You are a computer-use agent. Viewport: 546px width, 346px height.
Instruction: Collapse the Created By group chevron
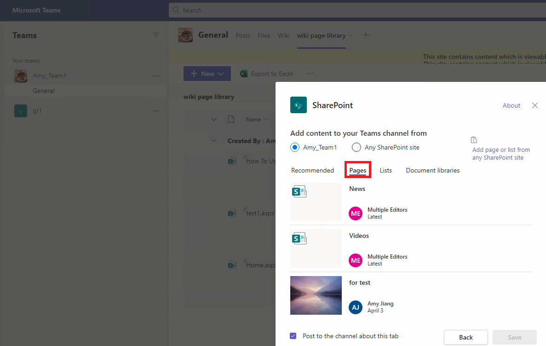[214, 141]
